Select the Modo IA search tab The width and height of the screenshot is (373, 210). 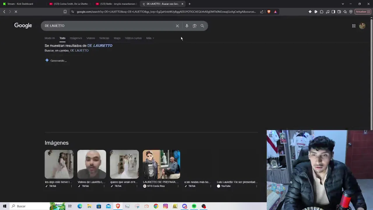(x=50, y=38)
